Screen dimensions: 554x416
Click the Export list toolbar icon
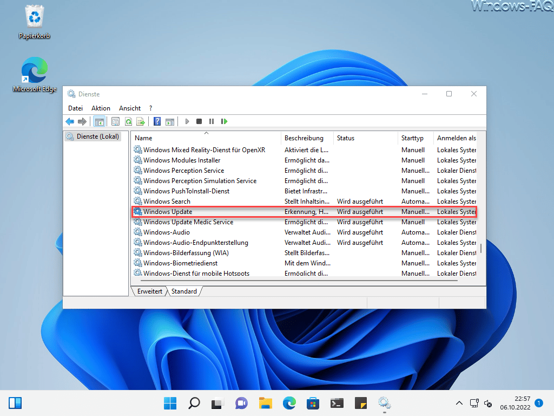coord(141,122)
